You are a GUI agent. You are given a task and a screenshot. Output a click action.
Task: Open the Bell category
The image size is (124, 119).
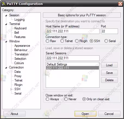click(17, 33)
